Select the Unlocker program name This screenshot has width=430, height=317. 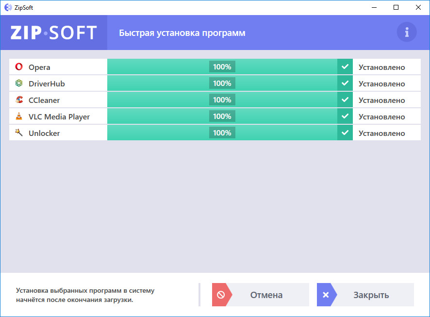pos(44,133)
